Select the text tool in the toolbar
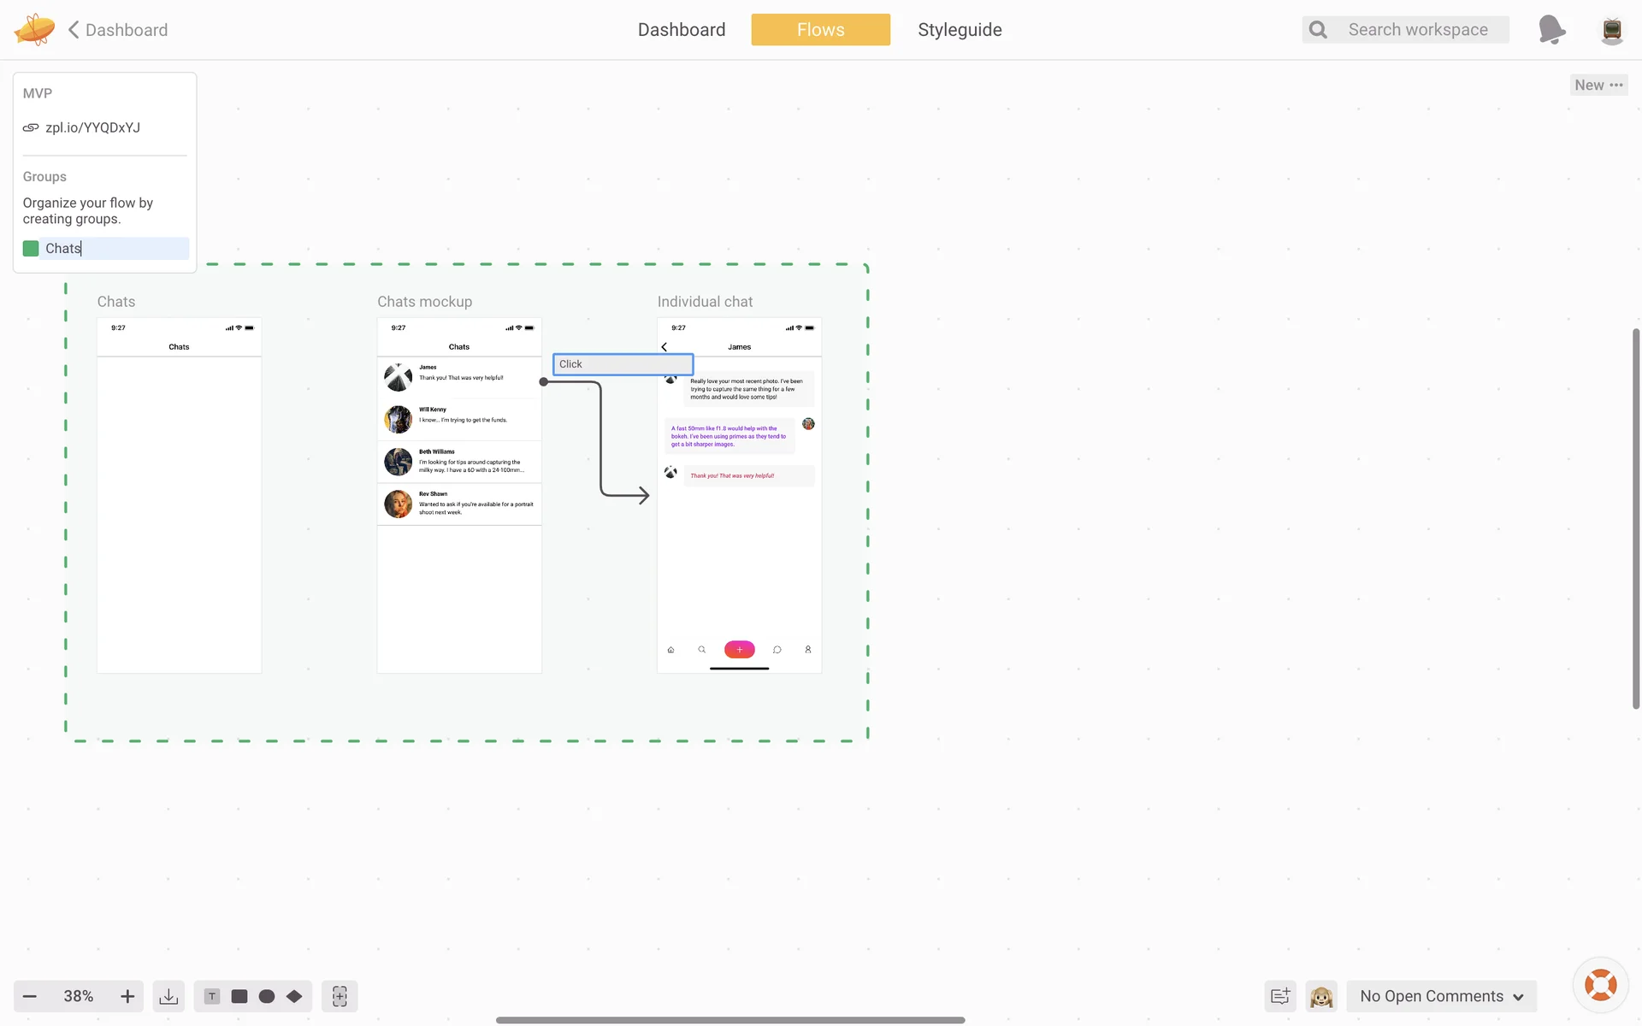 (212, 996)
